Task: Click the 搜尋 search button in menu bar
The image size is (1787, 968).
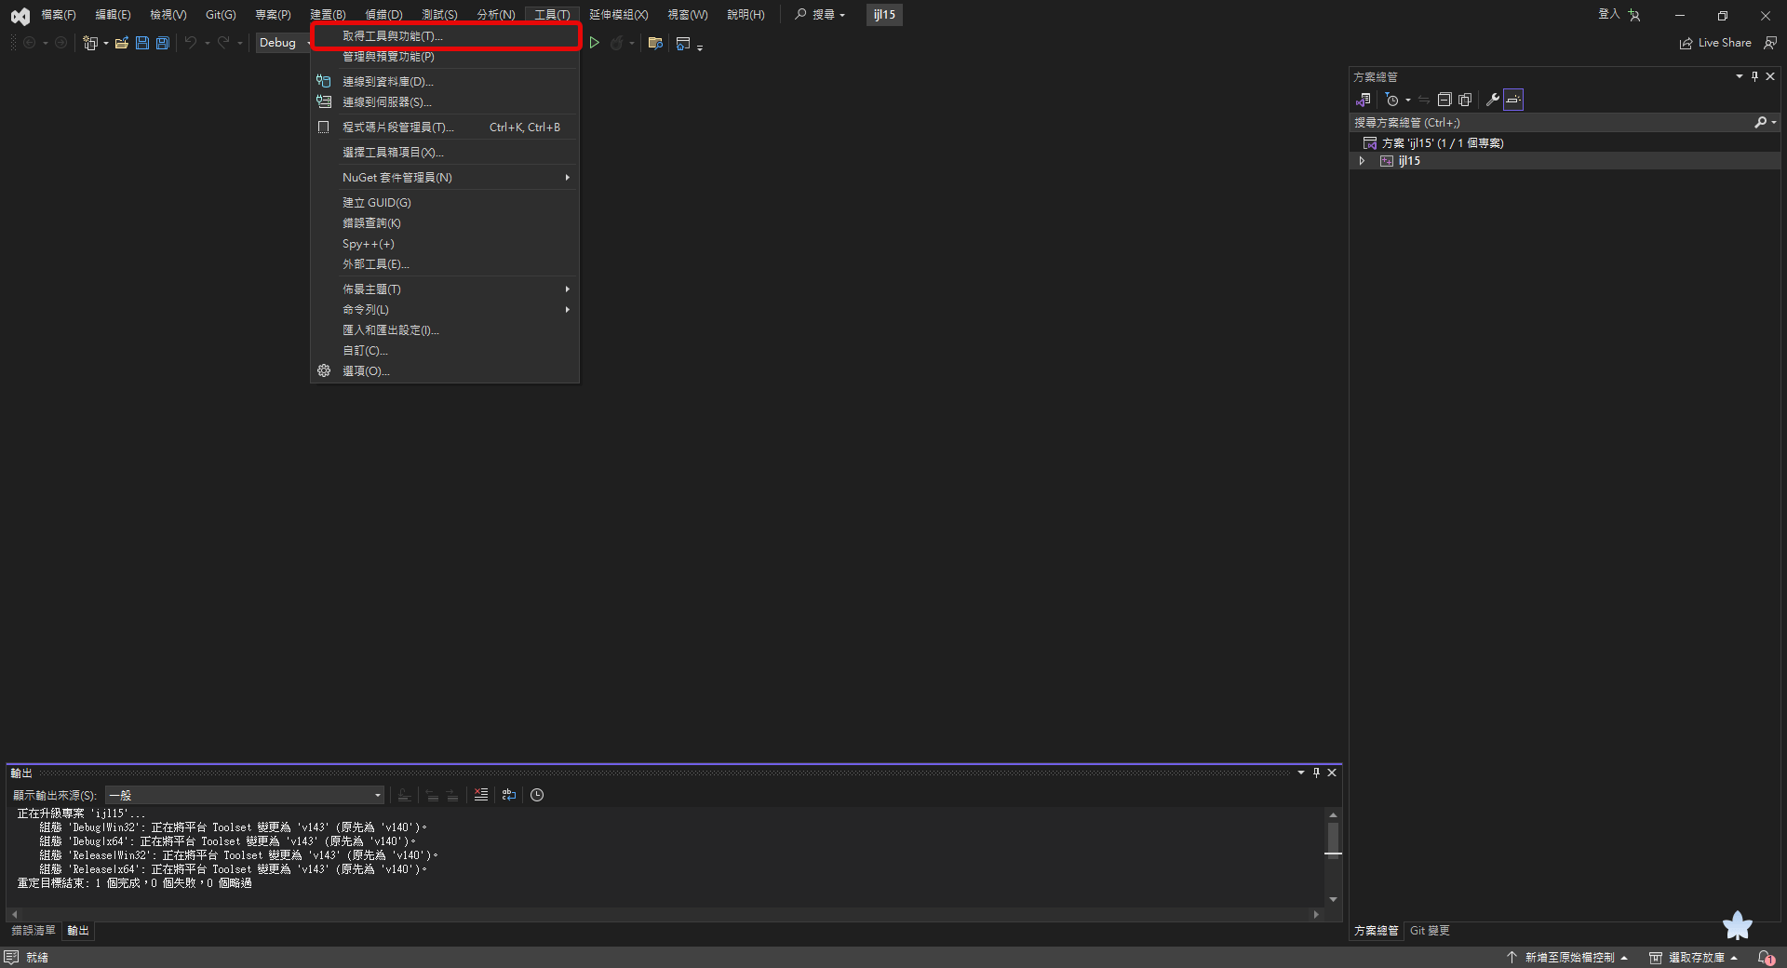Action: 820,15
